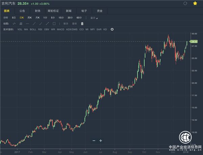Select the rectangle drawing tool

(x=54, y=23)
